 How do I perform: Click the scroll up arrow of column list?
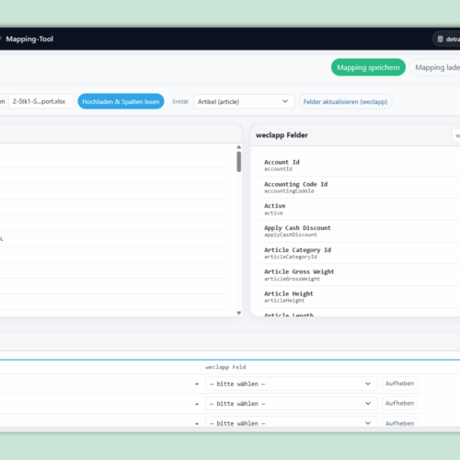[x=239, y=147]
